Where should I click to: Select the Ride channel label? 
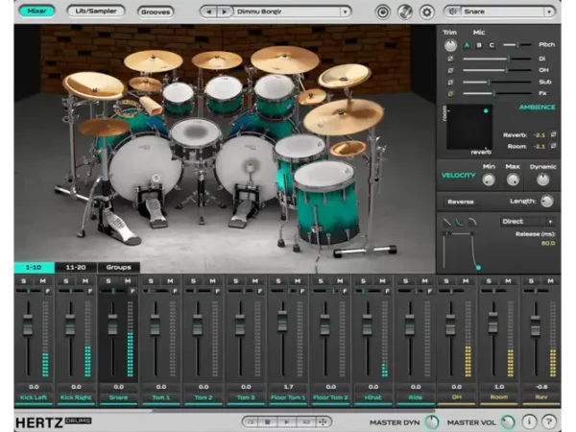point(416,397)
